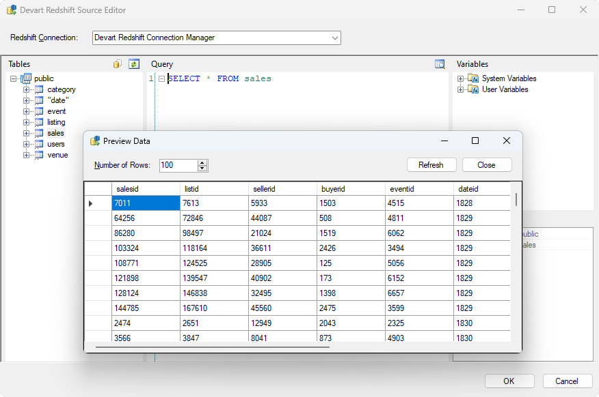Viewport: 599px width, 397px height.
Task: Increase Number of Rows with up arrow
Action: pyautogui.click(x=202, y=162)
